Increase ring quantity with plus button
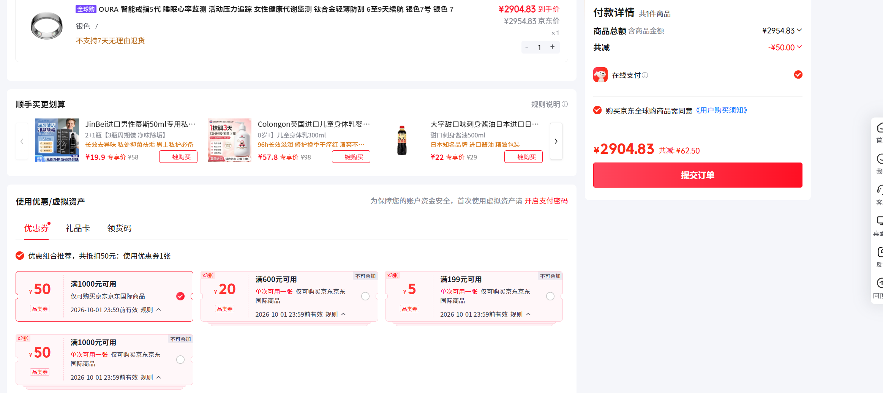Viewport: 883px width, 393px height. pyautogui.click(x=553, y=47)
